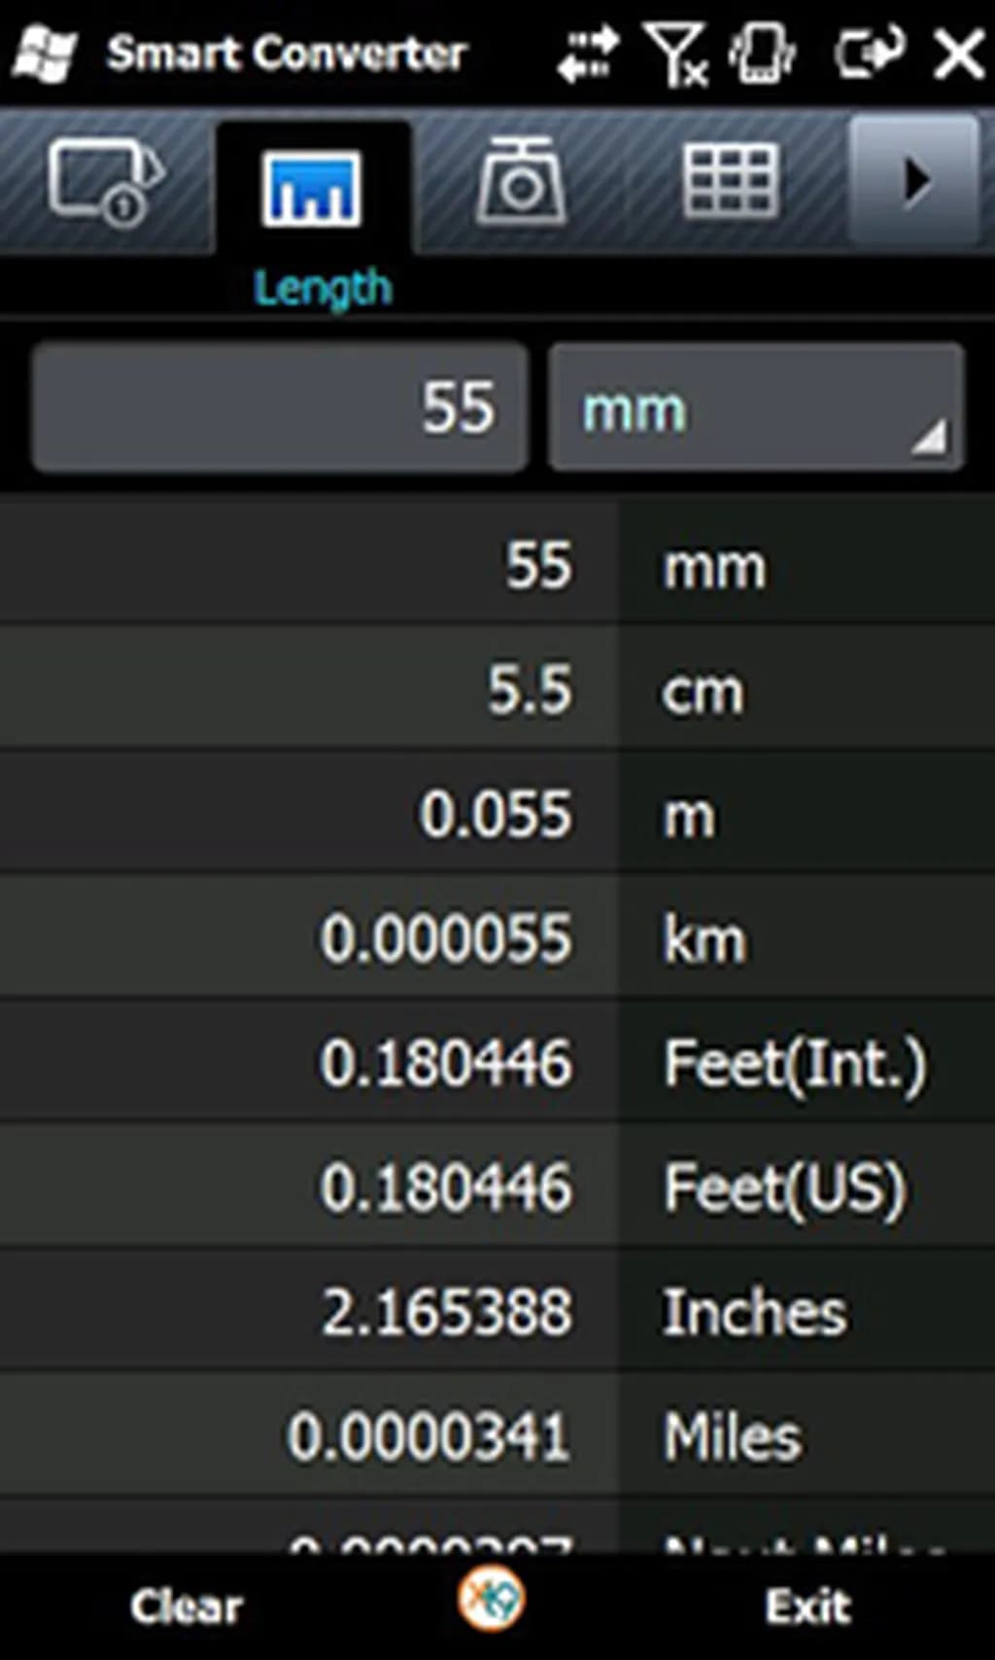The width and height of the screenshot is (995, 1660).
Task: Show more categories with right arrow
Action: pos(913,181)
